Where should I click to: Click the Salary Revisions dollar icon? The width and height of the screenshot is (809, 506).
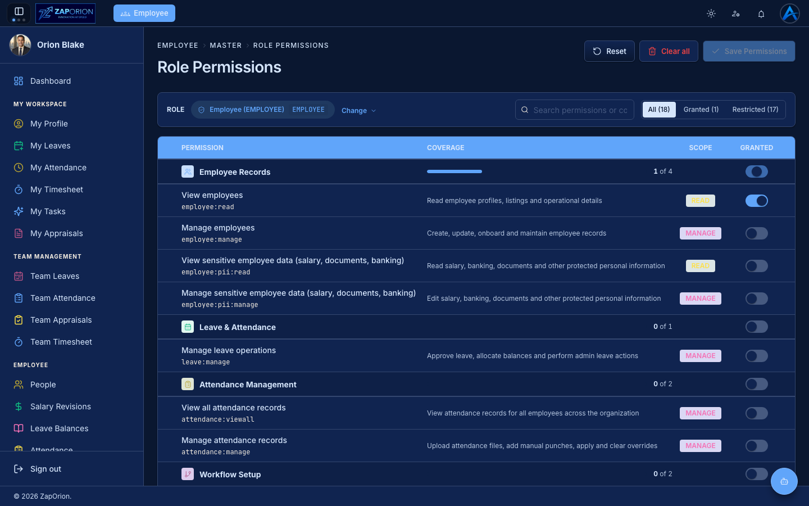[x=19, y=406]
